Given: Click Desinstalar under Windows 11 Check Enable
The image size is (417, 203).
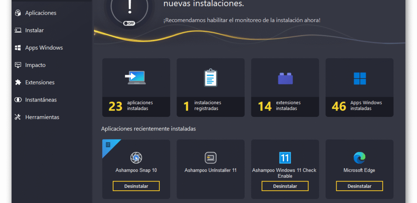Looking at the screenshot, I should (x=285, y=186).
